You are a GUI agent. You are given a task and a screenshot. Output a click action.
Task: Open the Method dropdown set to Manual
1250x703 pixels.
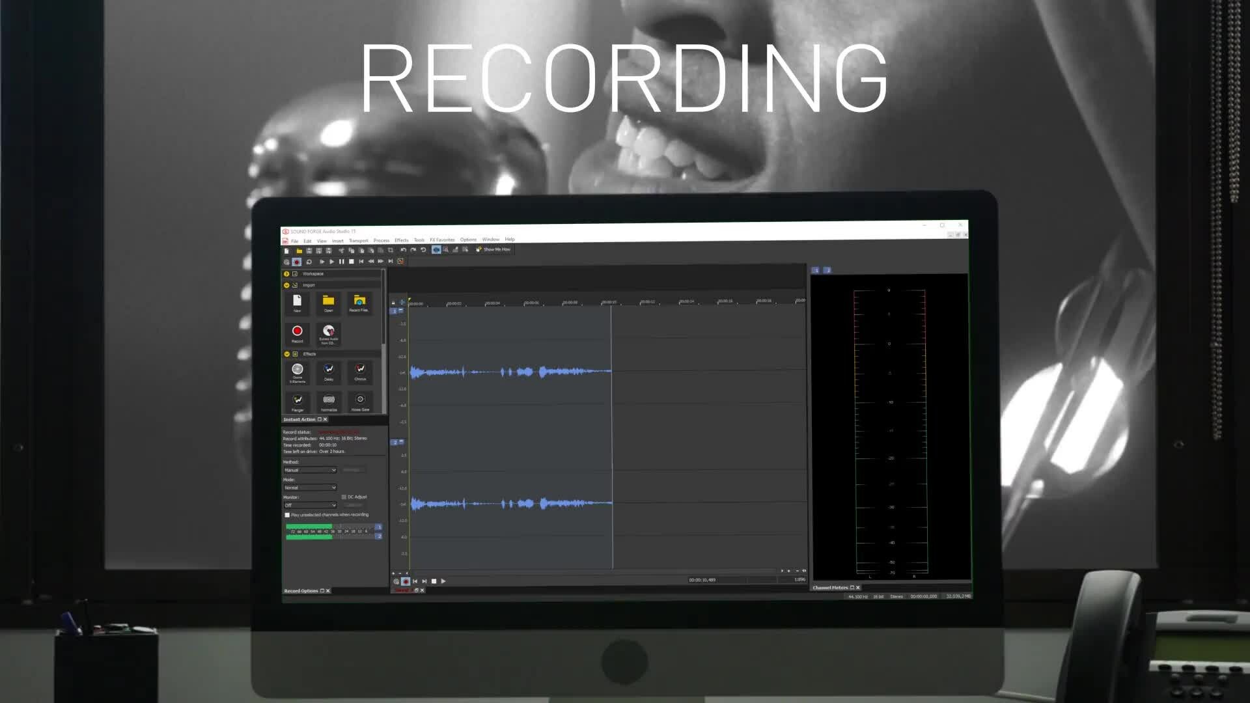[x=310, y=470]
